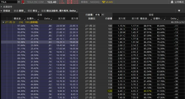Viewport: 185px width, 99px height.
Task: Click strike price 122
Action: (110, 98)
